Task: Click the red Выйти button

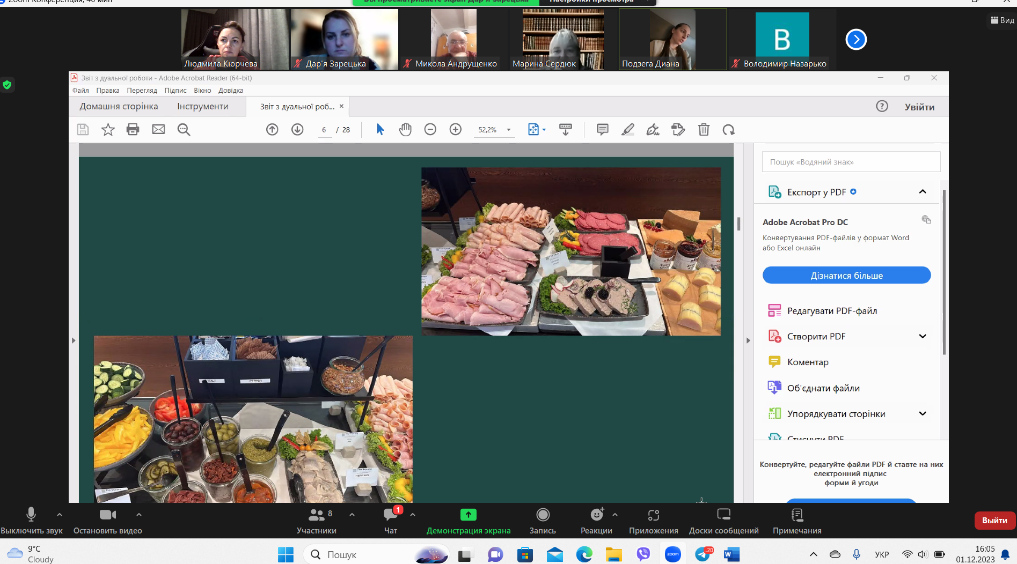Action: [x=994, y=520]
